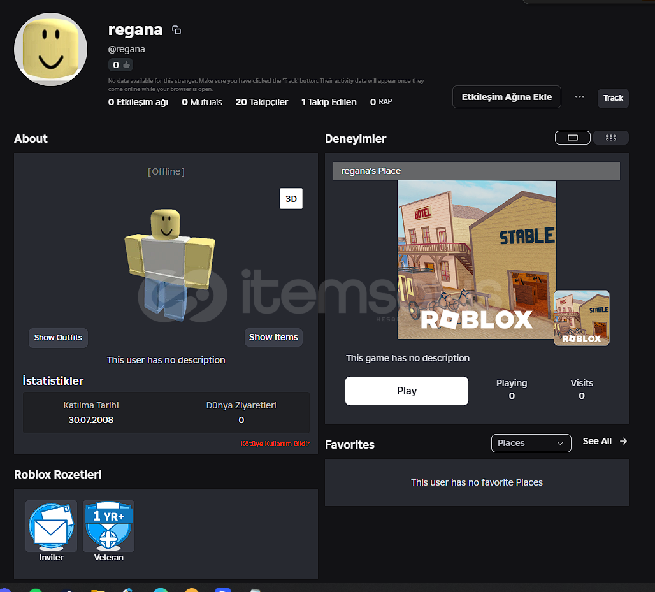Click the Visits count label
Image resolution: width=655 pixels, height=592 pixels.
pos(582,383)
